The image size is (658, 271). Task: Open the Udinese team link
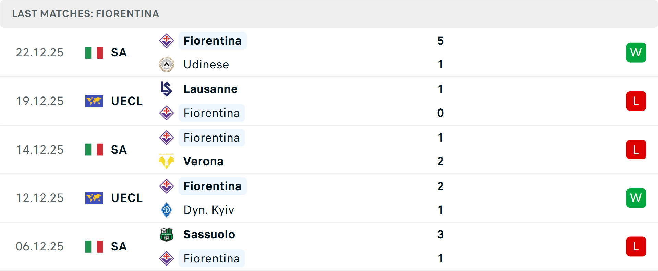pyautogui.click(x=206, y=64)
